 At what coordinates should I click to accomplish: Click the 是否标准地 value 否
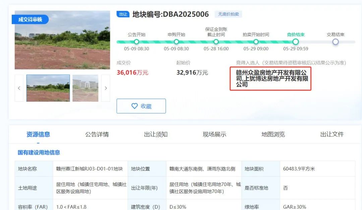(285, 188)
